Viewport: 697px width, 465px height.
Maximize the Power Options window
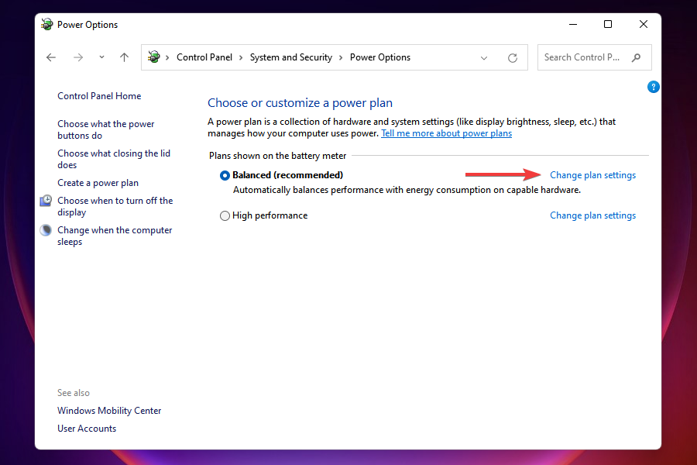click(x=608, y=25)
